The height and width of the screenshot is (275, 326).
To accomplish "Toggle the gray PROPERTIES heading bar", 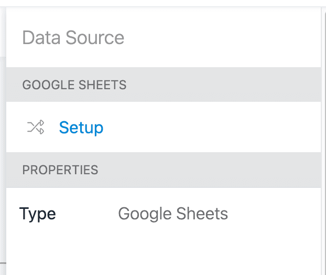I will pos(163,170).
